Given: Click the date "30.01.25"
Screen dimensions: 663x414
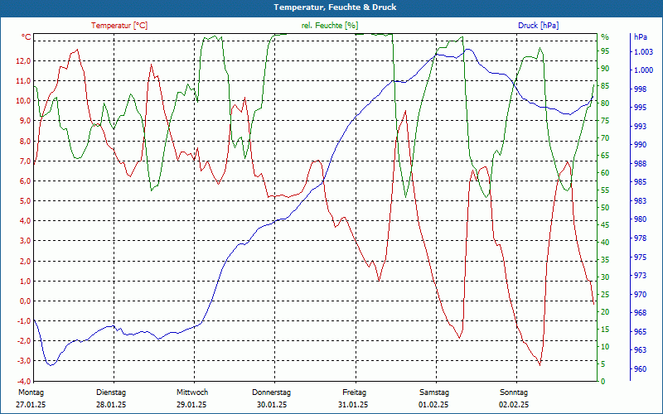Looking at the screenshot, I should click(x=272, y=405).
